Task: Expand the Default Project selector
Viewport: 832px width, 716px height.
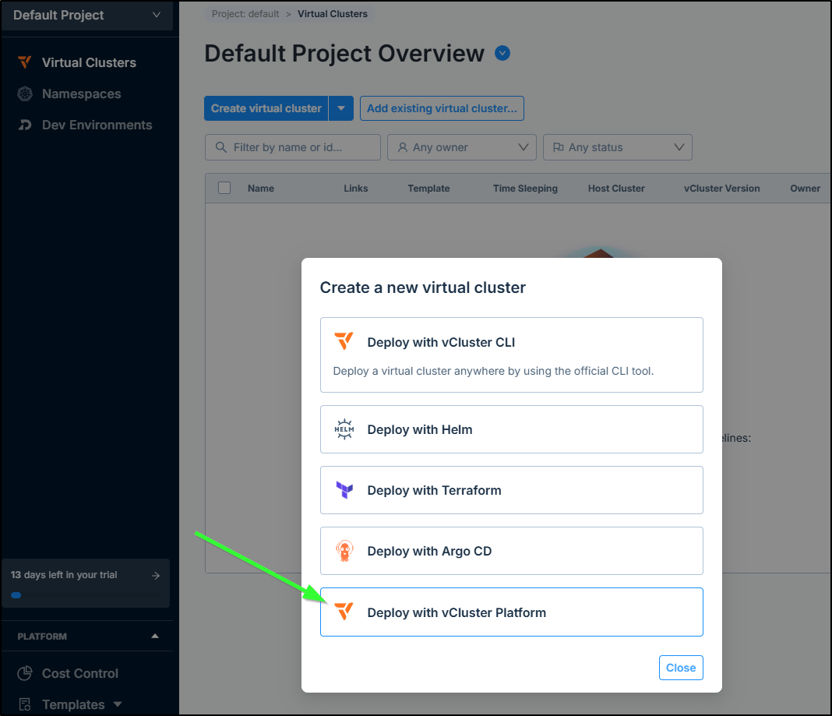Action: 87,16
